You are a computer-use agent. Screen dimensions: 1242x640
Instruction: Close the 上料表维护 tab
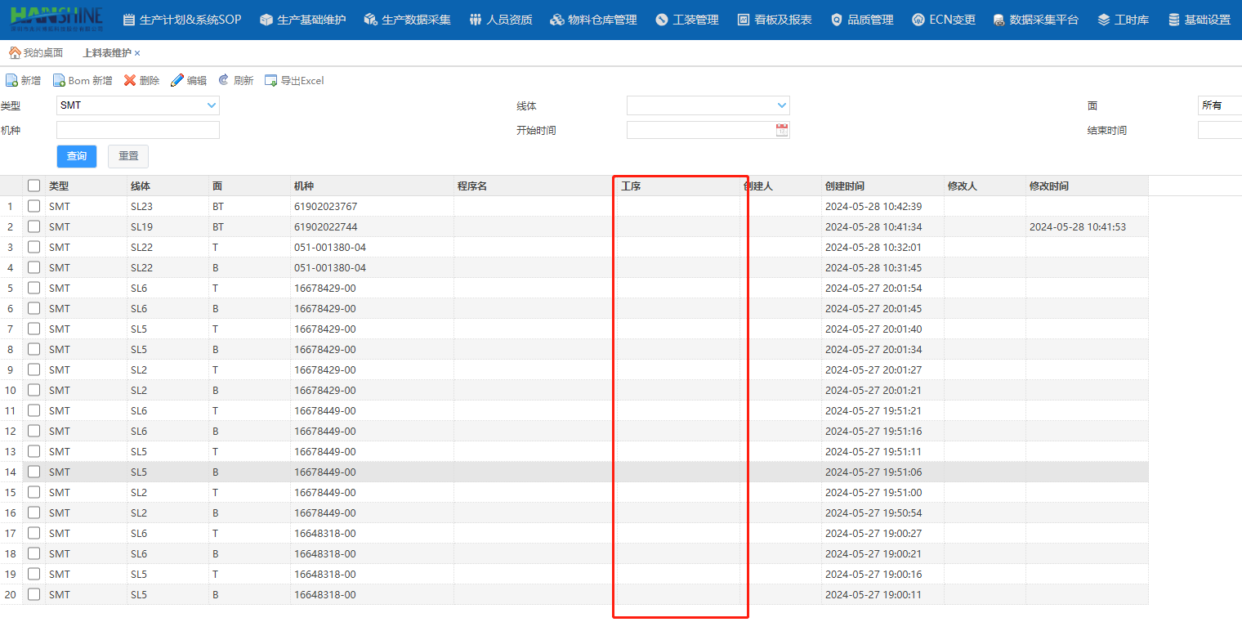click(137, 53)
